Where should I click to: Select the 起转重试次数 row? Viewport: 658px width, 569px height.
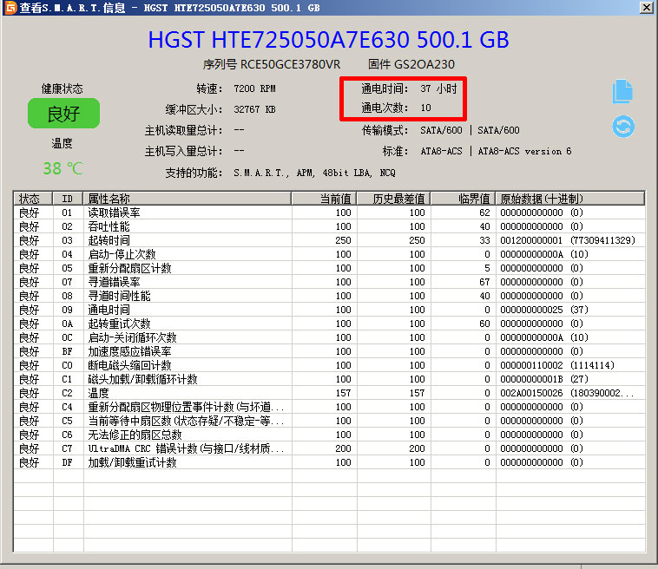(x=329, y=324)
